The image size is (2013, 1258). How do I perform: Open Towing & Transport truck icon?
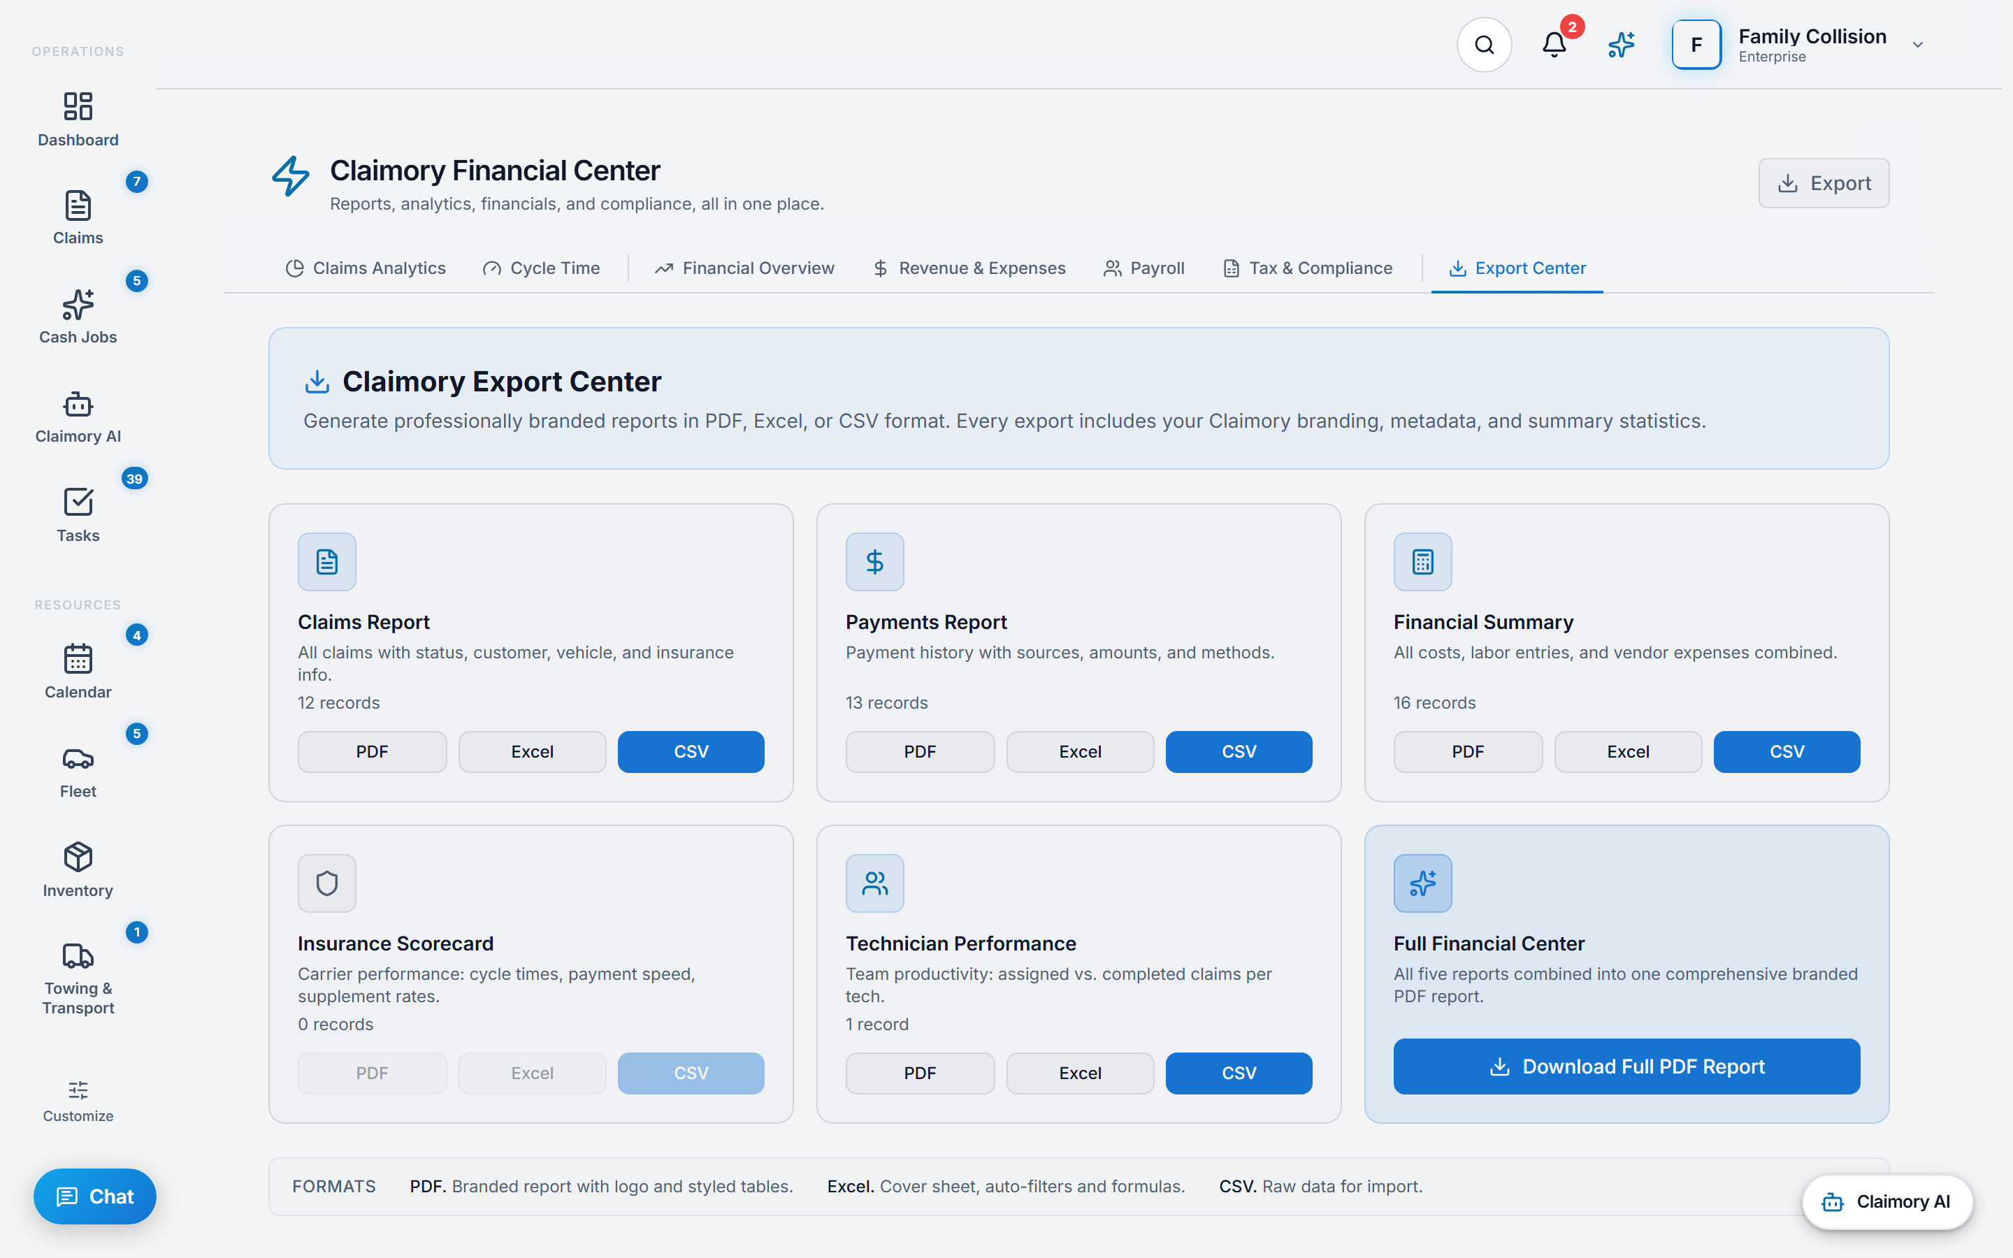(78, 956)
